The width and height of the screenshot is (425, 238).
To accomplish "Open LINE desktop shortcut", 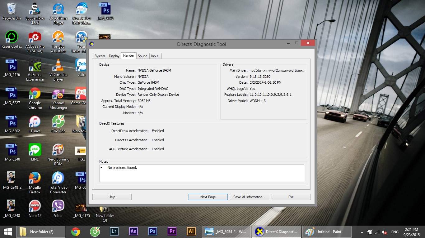I will (35, 152).
